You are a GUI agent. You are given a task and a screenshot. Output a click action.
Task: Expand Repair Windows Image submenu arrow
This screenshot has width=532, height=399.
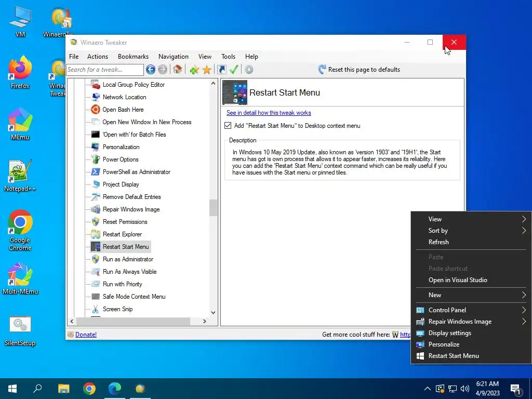(524, 321)
